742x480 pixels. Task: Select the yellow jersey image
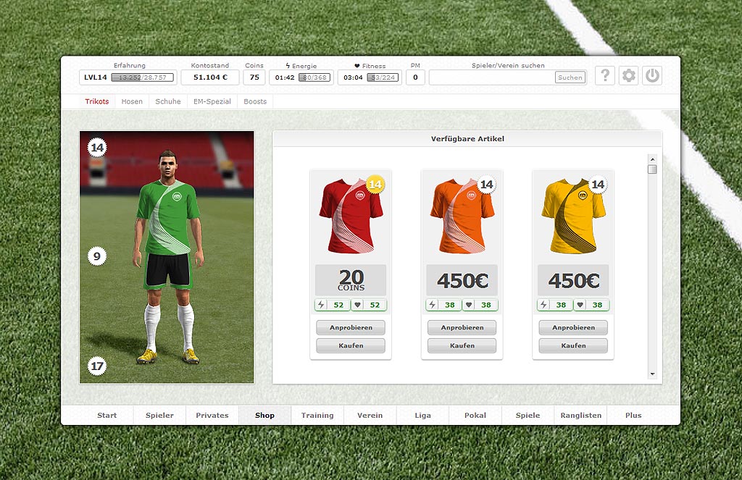573,216
